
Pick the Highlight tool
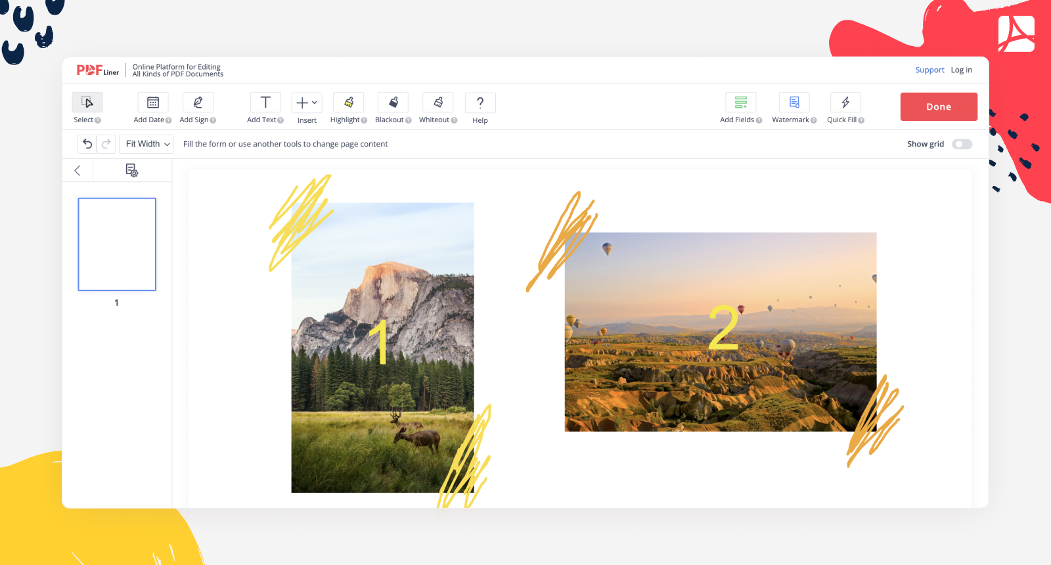tap(349, 102)
